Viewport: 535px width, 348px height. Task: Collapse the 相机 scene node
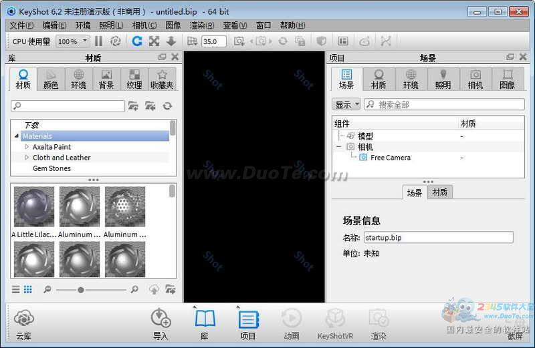pos(338,147)
